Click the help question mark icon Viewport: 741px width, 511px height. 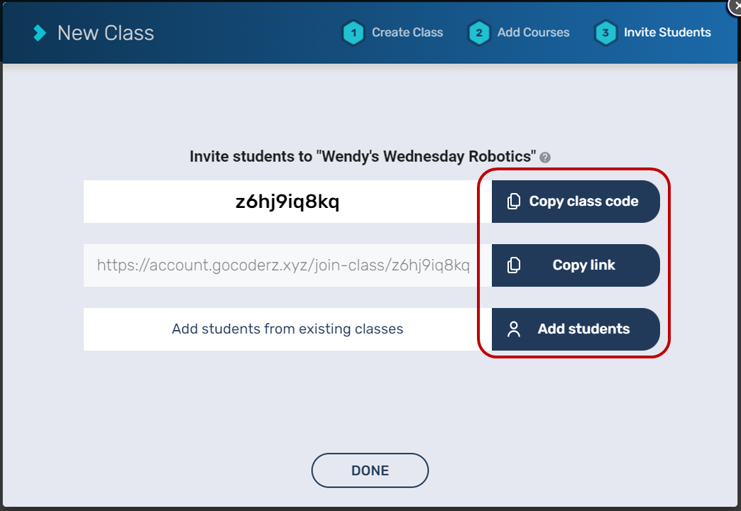pos(545,158)
